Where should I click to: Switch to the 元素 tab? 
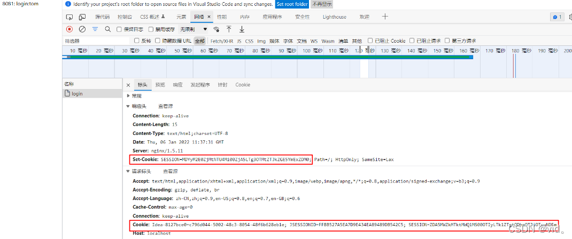point(181,17)
